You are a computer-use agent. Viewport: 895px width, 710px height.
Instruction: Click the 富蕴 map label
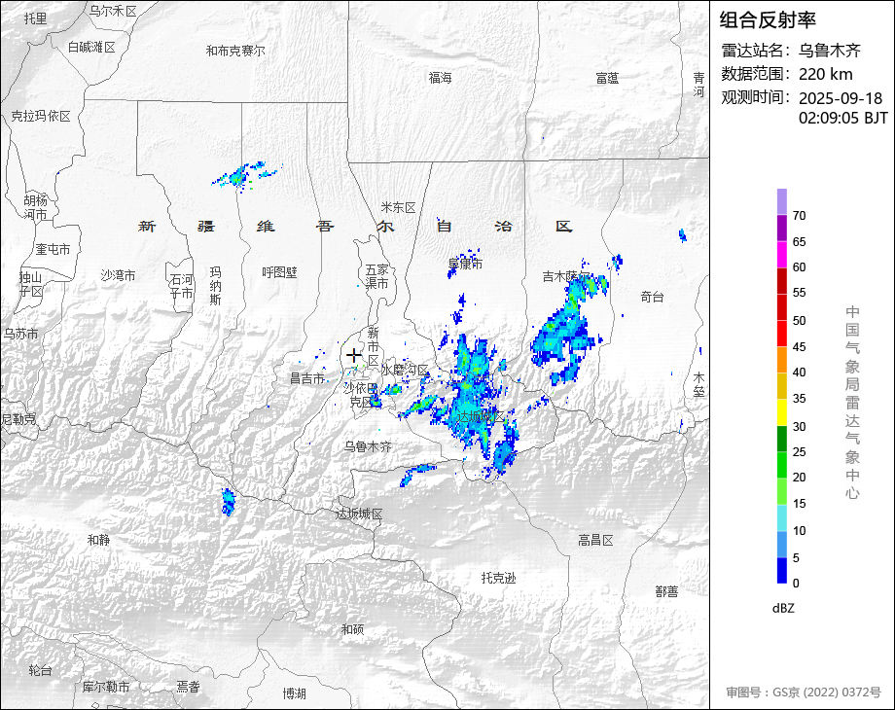pyautogui.click(x=607, y=78)
